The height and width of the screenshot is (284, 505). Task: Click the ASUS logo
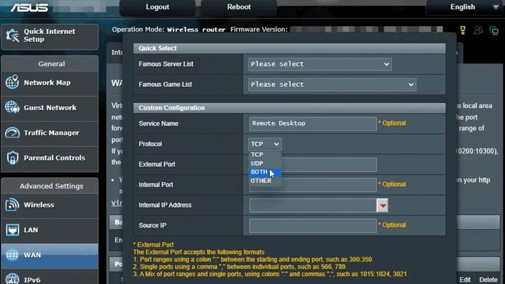pos(29,7)
